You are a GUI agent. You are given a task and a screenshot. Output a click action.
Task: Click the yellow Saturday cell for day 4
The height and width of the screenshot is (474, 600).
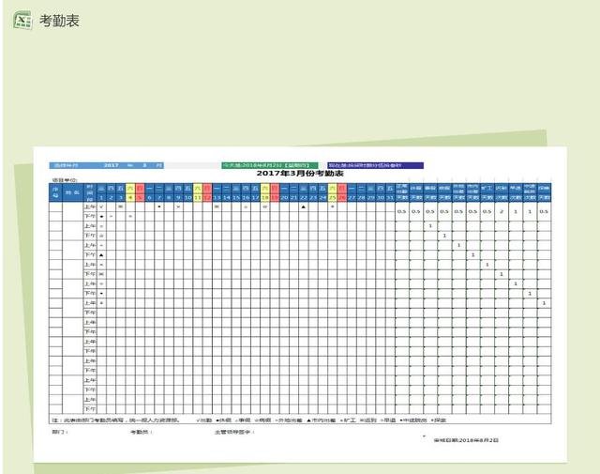tap(130, 198)
